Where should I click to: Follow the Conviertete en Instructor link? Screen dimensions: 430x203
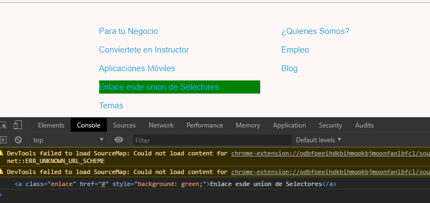tap(144, 50)
